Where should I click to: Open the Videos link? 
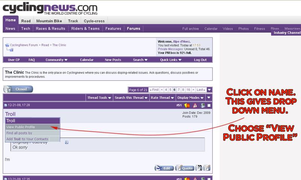point(228,29)
